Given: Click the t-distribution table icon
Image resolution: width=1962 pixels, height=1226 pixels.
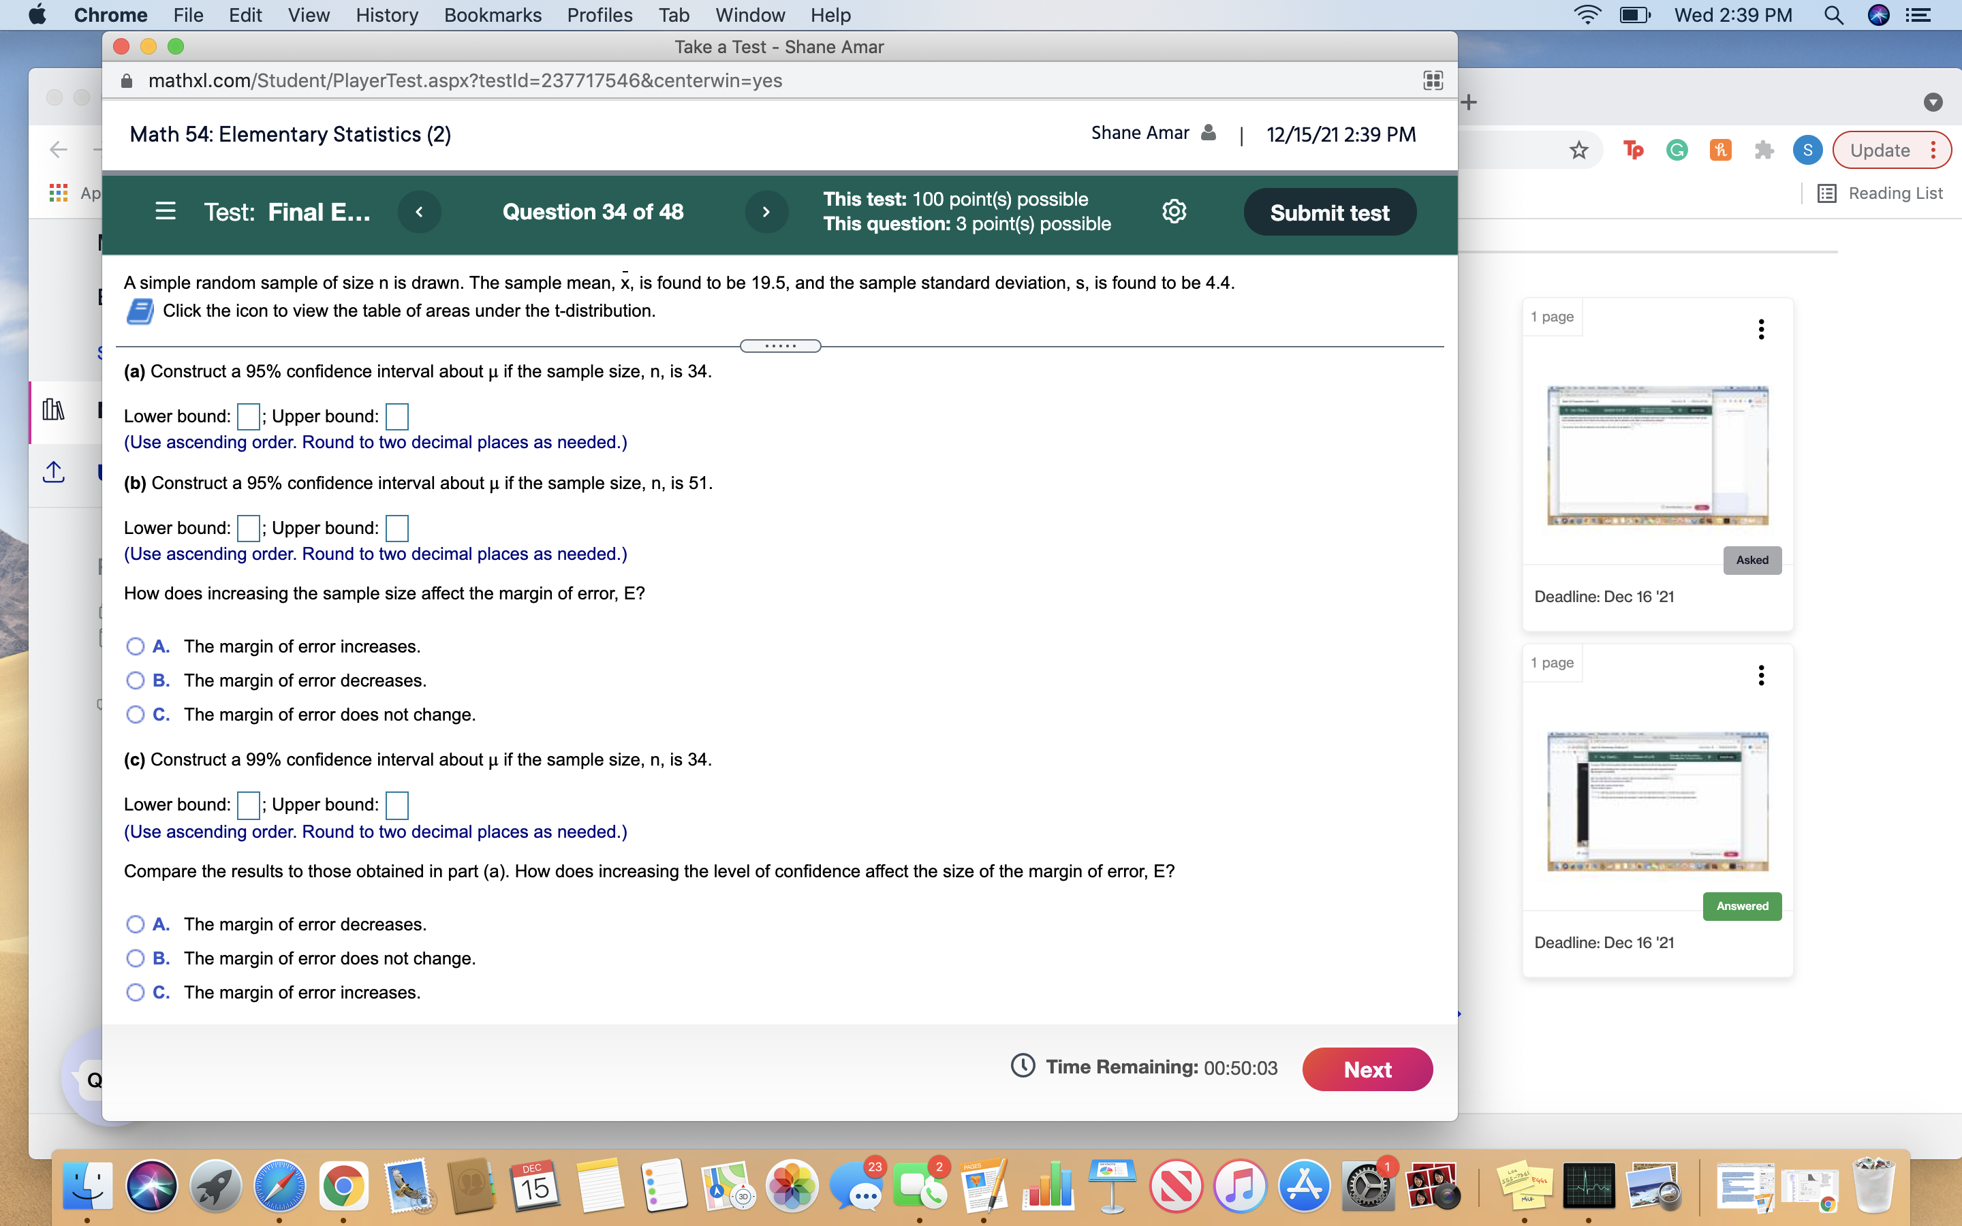Looking at the screenshot, I should click(x=140, y=310).
